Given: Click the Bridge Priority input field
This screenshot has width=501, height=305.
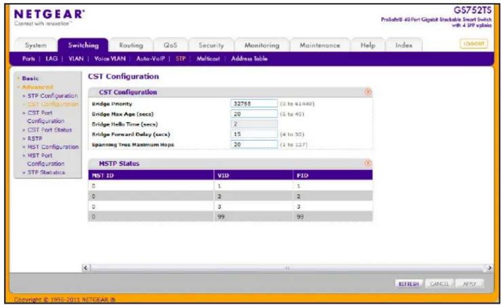Looking at the screenshot, I should [x=254, y=104].
